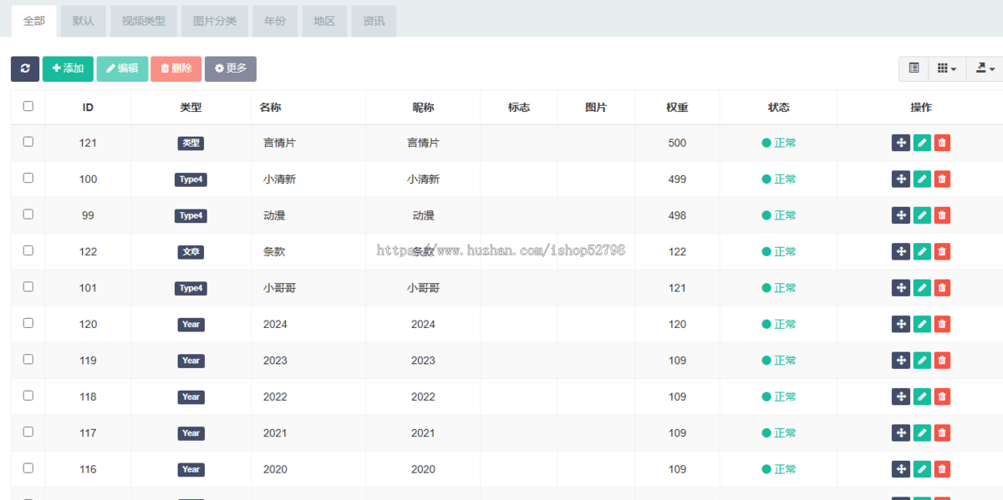Check the select-all checkbox in the header
The width and height of the screenshot is (1003, 500).
28,106
